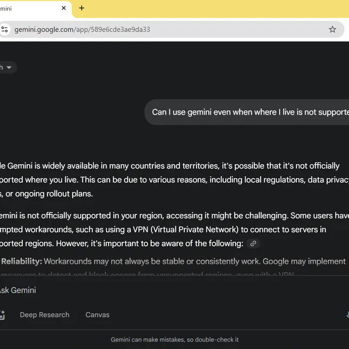Click the image upload icon
The image size is (349, 349).
tap(2, 315)
